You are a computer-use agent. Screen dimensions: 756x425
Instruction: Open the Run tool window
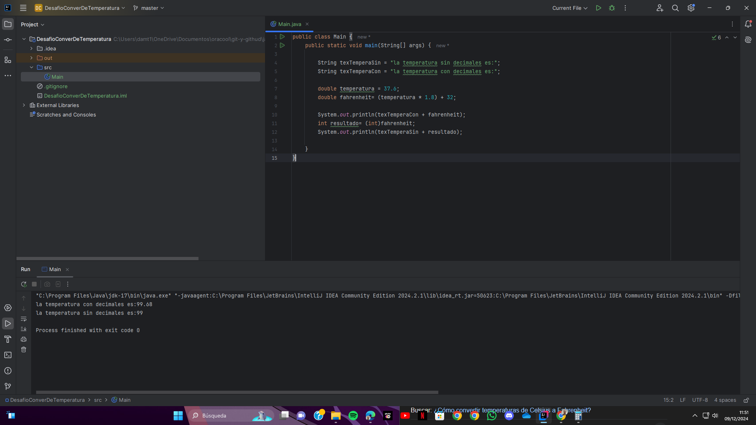coord(8,323)
